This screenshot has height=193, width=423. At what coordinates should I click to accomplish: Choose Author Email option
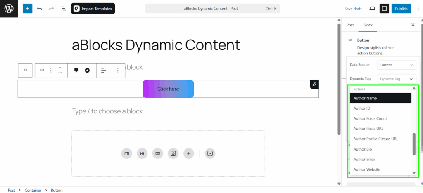[380, 159]
